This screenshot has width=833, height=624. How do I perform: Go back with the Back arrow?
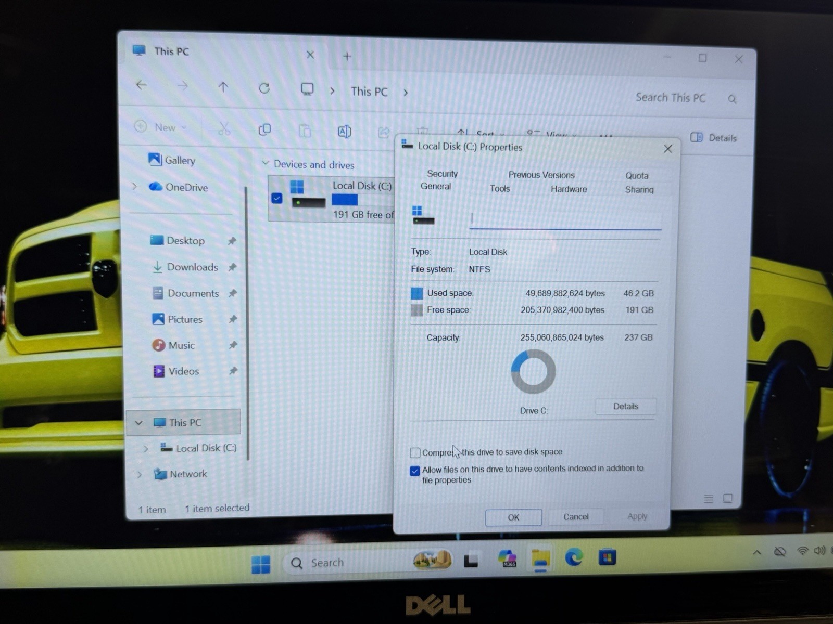[141, 85]
